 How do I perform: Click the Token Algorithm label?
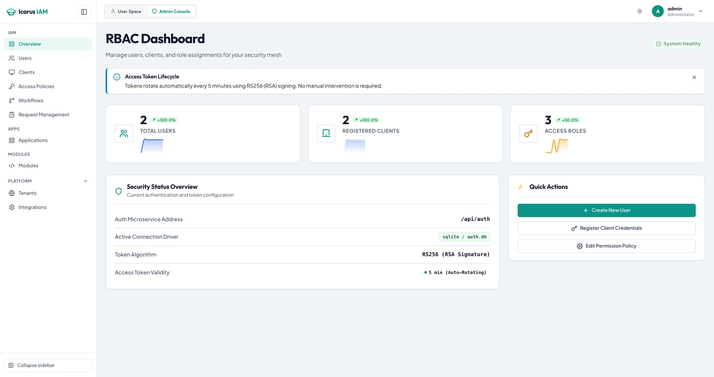135,255
